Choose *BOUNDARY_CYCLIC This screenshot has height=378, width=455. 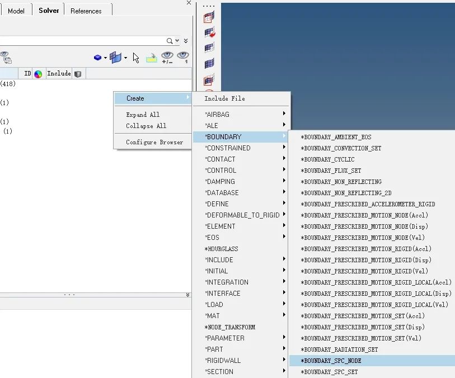click(x=372, y=159)
